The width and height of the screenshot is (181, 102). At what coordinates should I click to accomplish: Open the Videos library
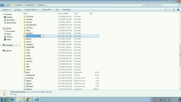9,40
